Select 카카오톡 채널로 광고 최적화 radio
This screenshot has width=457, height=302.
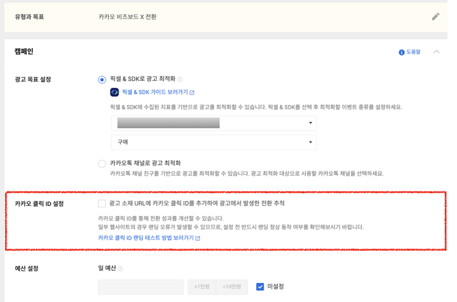point(102,164)
